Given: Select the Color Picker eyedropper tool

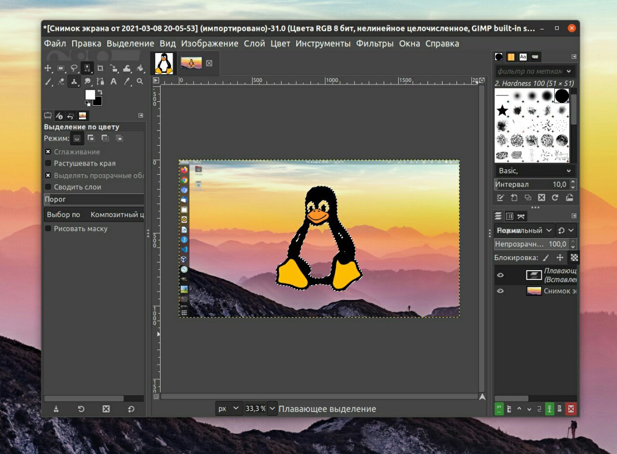Looking at the screenshot, I should tap(127, 81).
